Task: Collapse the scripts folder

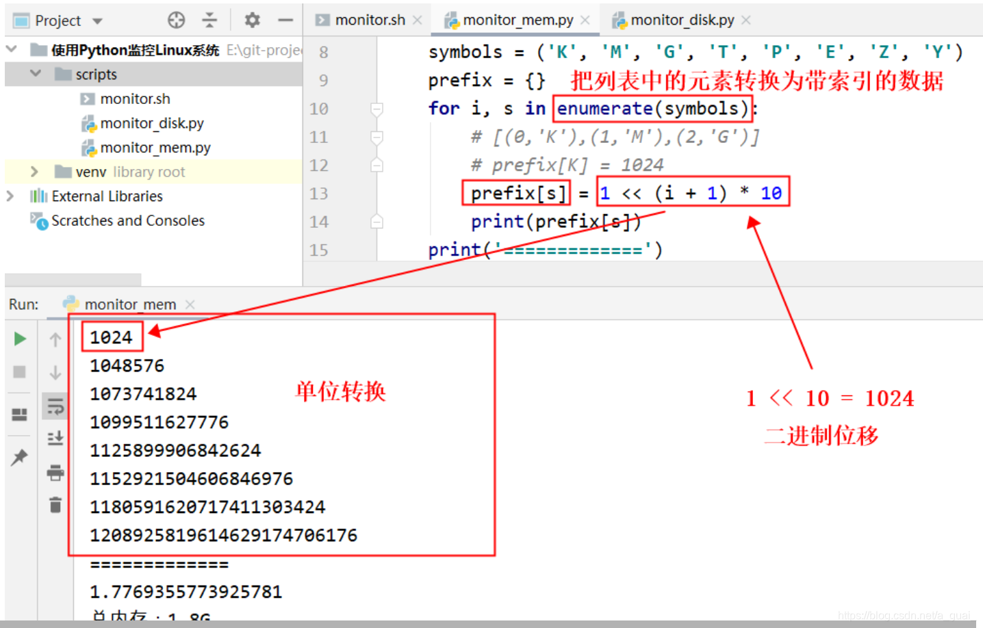Action: 36,73
